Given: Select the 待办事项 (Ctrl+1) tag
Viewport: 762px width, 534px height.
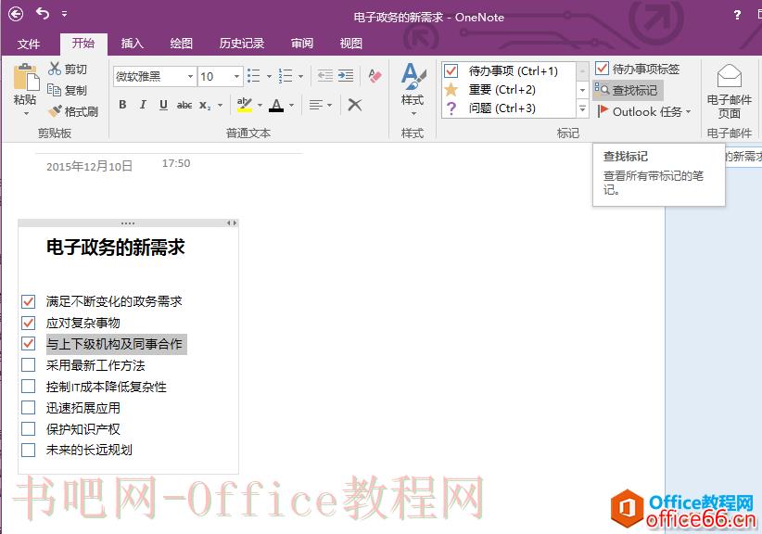Looking at the screenshot, I should [x=509, y=71].
